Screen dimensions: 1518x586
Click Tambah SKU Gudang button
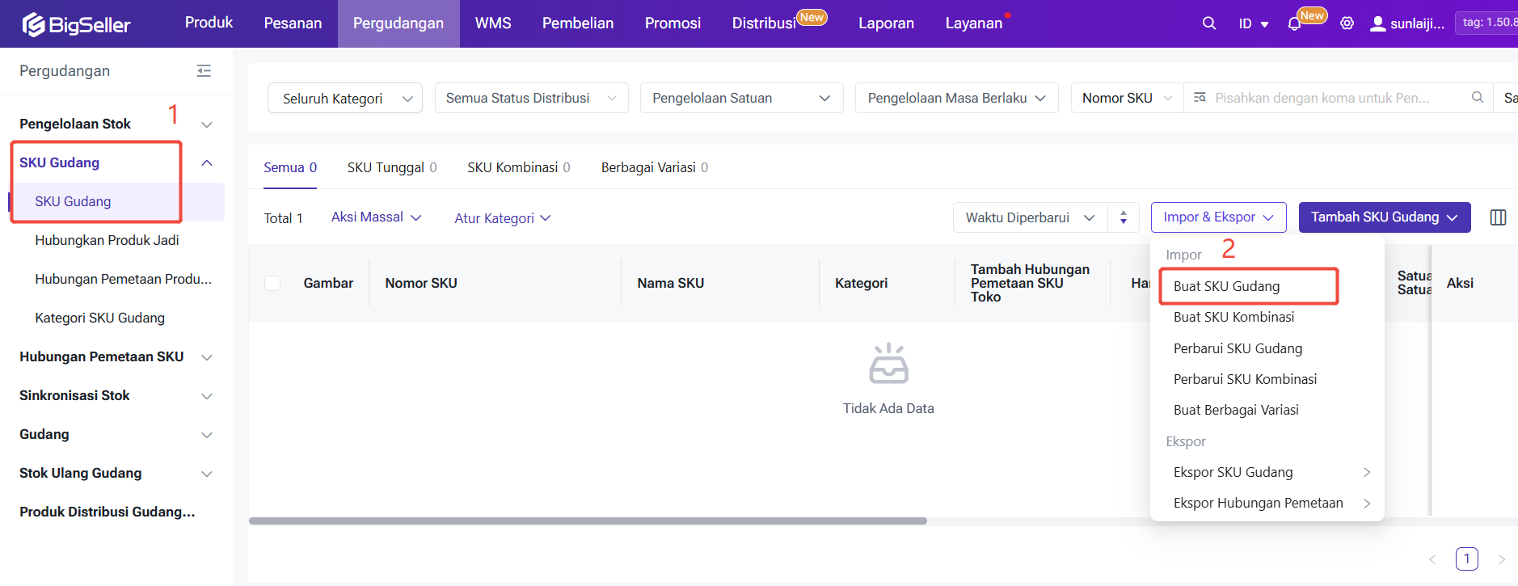tap(1383, 217)
